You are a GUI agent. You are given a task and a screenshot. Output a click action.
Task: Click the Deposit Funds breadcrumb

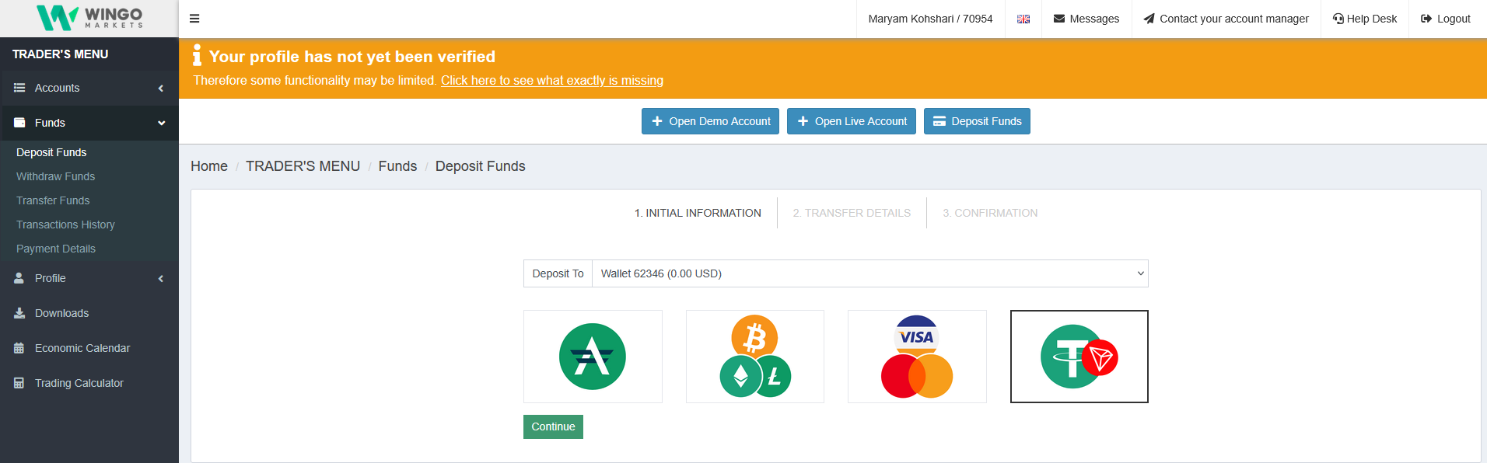481,166
